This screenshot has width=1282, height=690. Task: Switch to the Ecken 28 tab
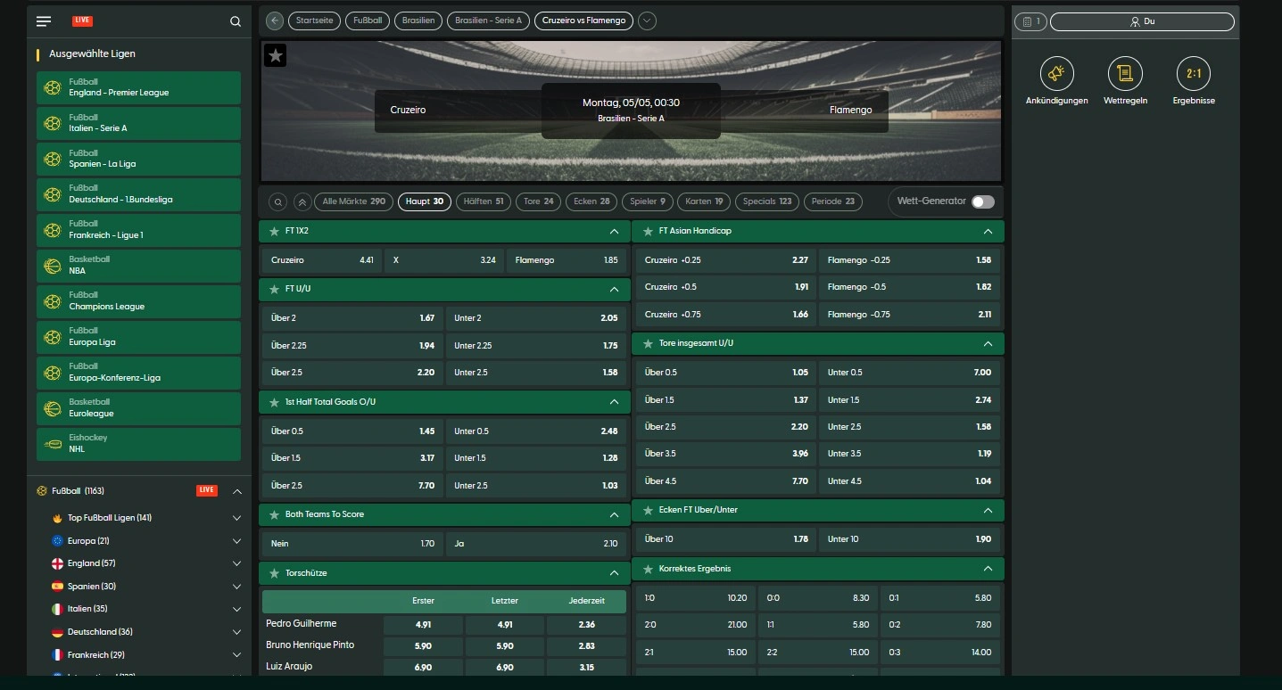click(591, 201)
